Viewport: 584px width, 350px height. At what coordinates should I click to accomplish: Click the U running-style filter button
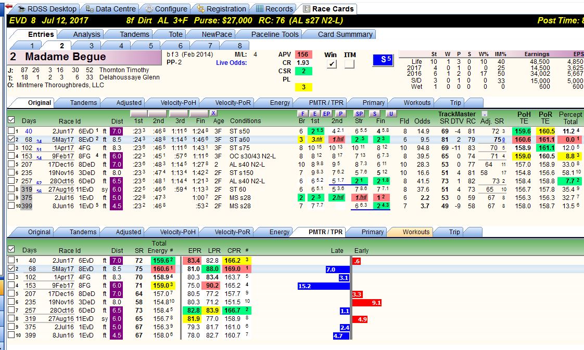coord(390,114)
